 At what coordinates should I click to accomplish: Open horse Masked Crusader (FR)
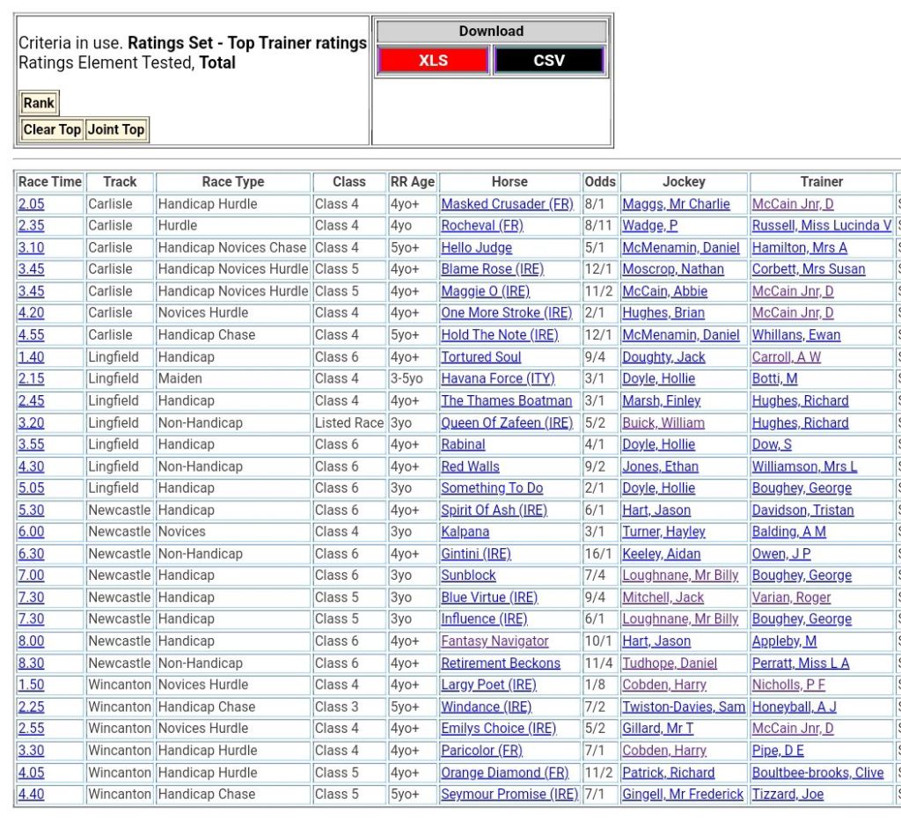click(507, 204)
